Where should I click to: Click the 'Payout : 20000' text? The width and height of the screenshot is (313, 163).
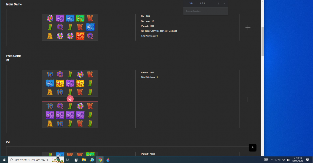[148, 154]
